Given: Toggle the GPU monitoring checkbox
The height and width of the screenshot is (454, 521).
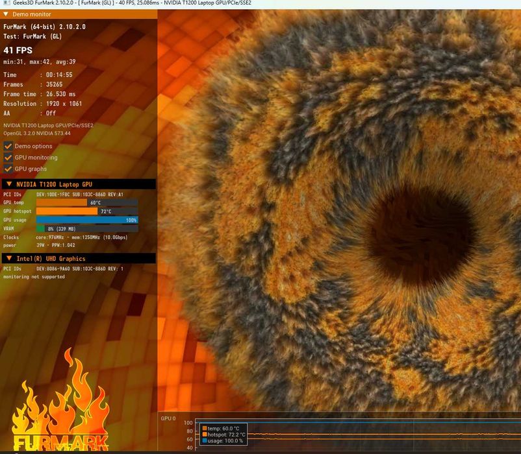Looking at the screenshot, I should [8, 158].
